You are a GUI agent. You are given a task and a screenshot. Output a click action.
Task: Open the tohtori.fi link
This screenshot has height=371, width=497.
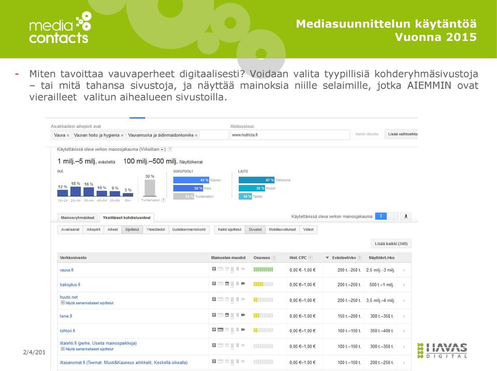(67, 331)
